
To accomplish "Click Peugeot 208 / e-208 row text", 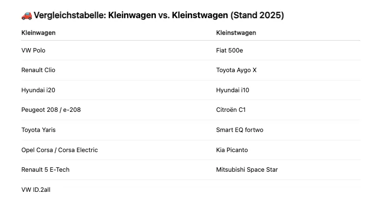I will 51,110.
